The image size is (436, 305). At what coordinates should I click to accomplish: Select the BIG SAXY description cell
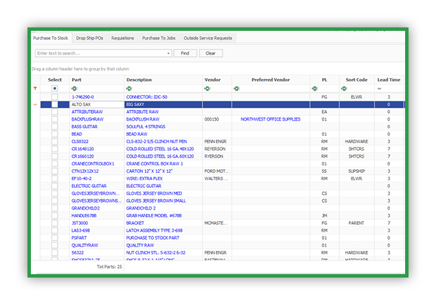163,104
